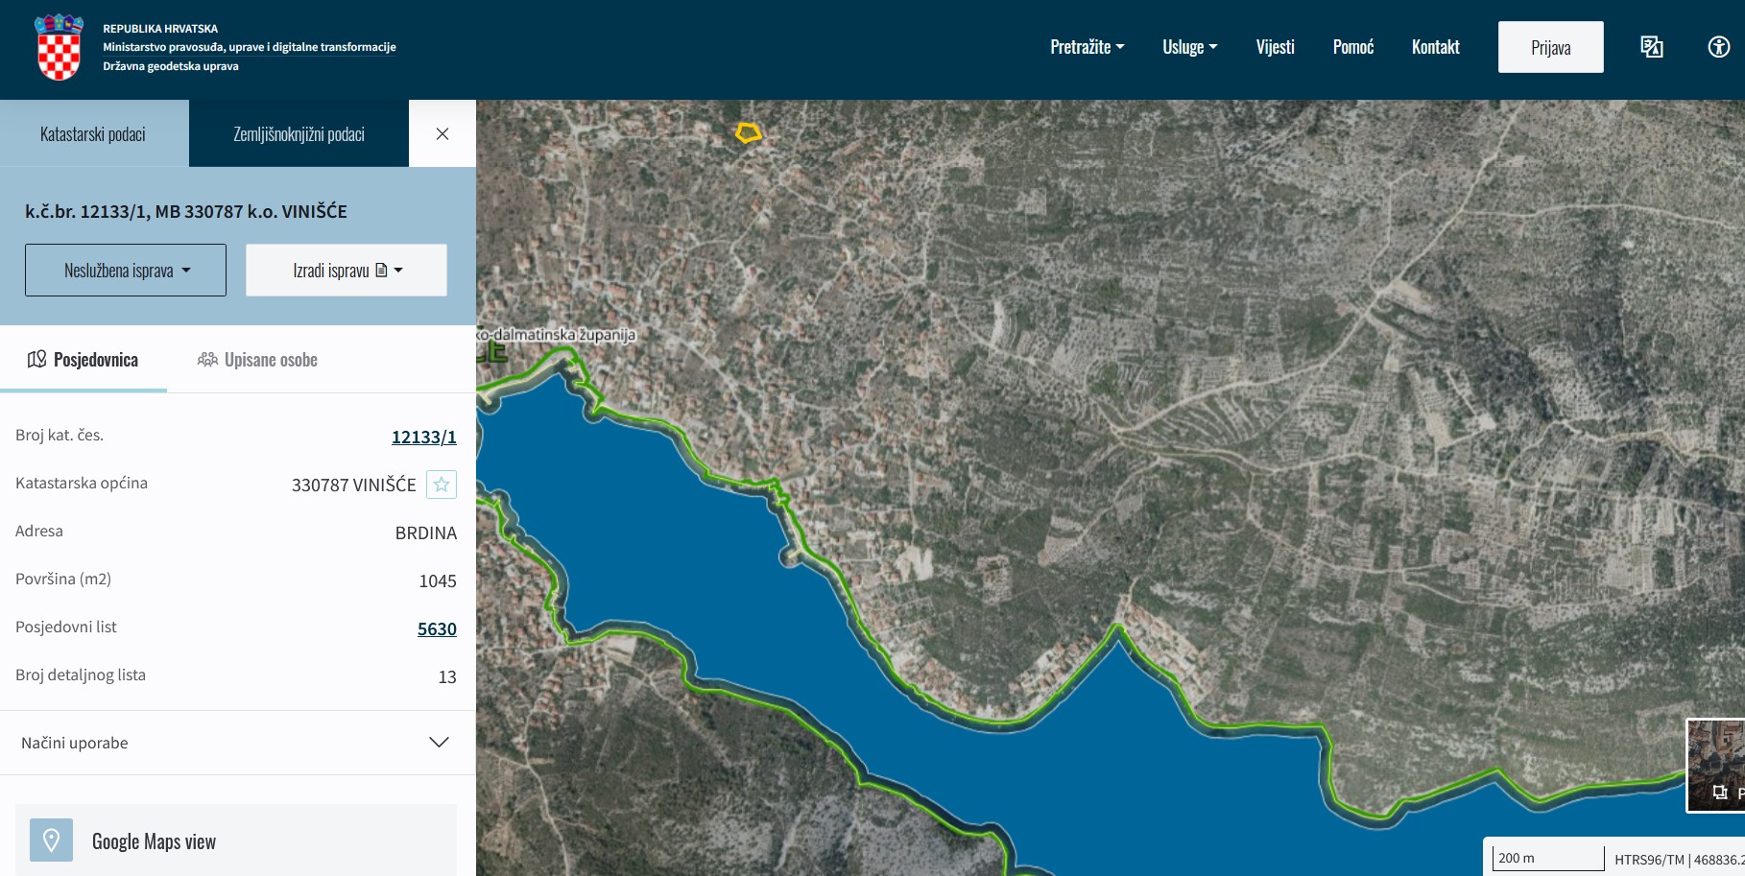Image resolution: width=1745 pixels, height=876 pixels.
Task: Switch to Zemljišnoknjižni podaci tab
Action: (x=299, y=134)
